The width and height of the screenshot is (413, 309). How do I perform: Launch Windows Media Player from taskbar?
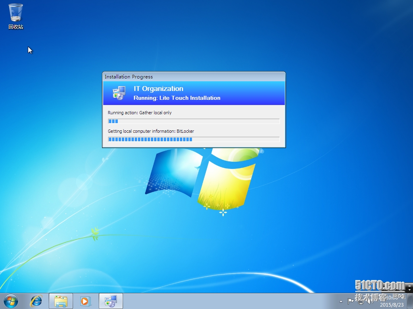click(86, 301)
